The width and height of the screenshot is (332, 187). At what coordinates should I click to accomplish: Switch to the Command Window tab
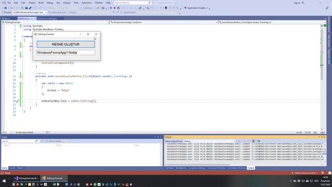pyautogui.click(x=216, y=168)
